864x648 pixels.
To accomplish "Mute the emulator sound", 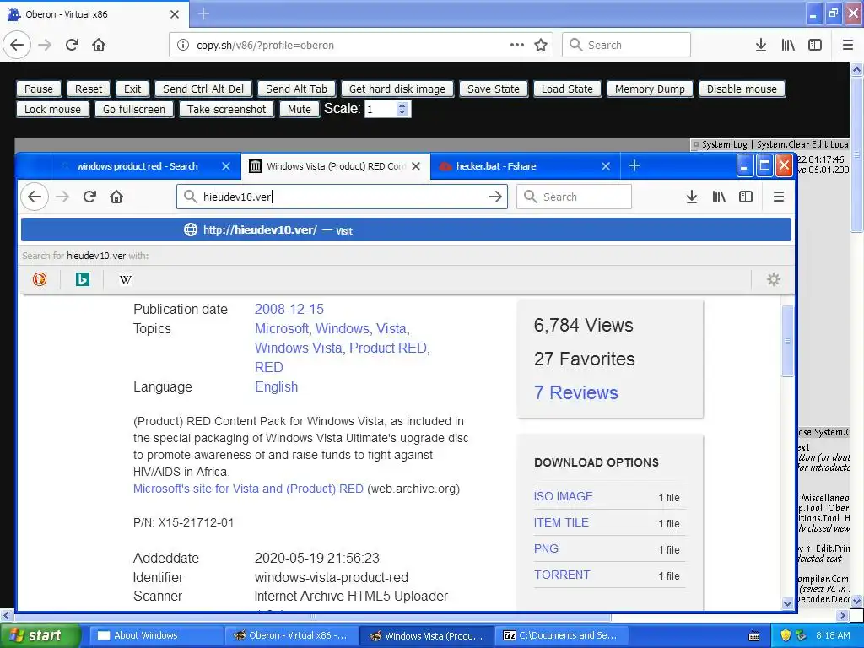I will 300,109.
